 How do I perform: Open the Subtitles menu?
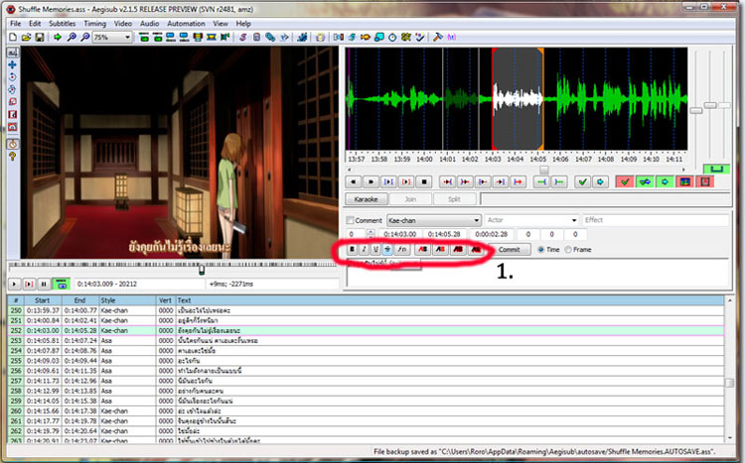63,23
